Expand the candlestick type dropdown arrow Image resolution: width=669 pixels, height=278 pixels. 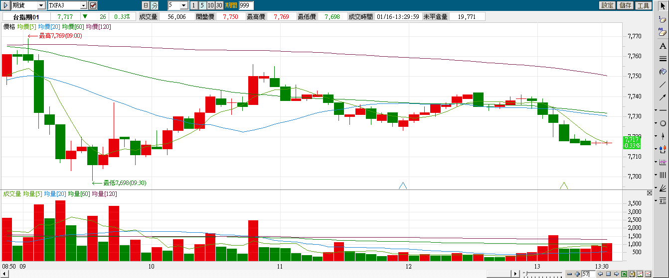[x=656, y=148]
